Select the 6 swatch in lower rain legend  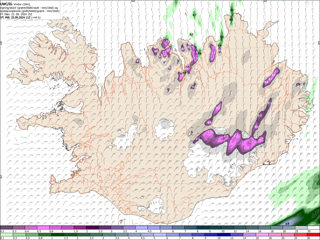173,234
